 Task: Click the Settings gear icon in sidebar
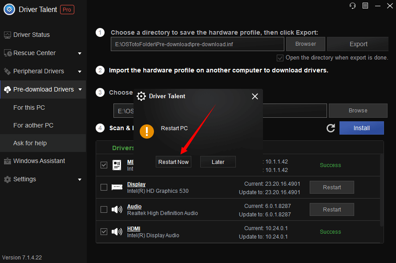7,179
